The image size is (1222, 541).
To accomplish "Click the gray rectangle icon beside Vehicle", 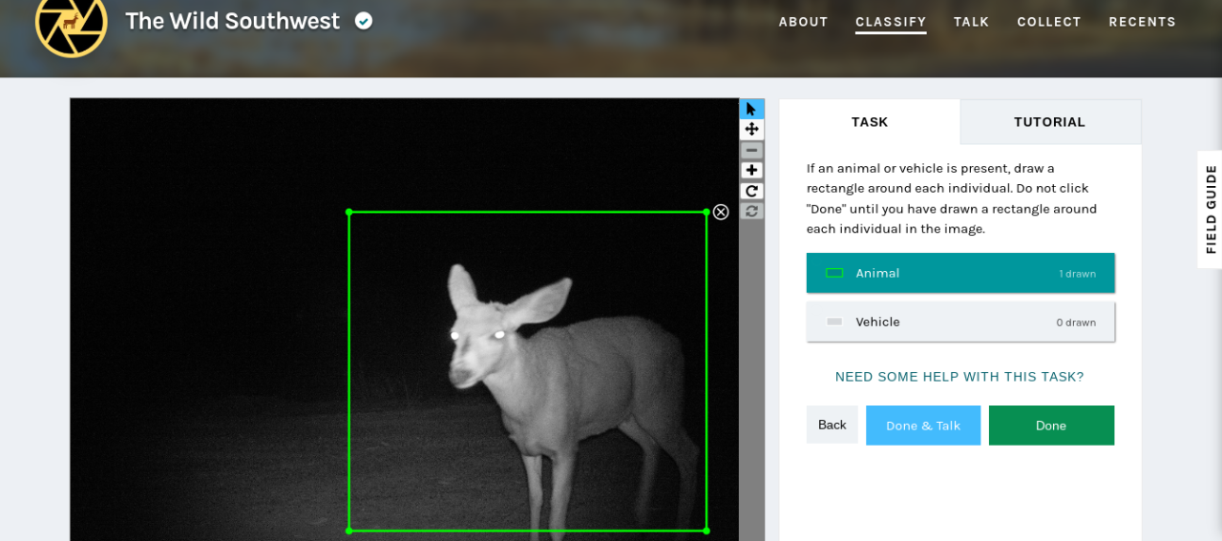I will click(834, 322).
